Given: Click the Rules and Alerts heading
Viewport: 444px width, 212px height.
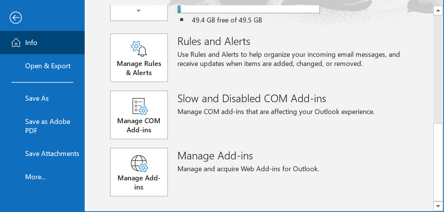Looking at the screenshot, I should (214, 42).
